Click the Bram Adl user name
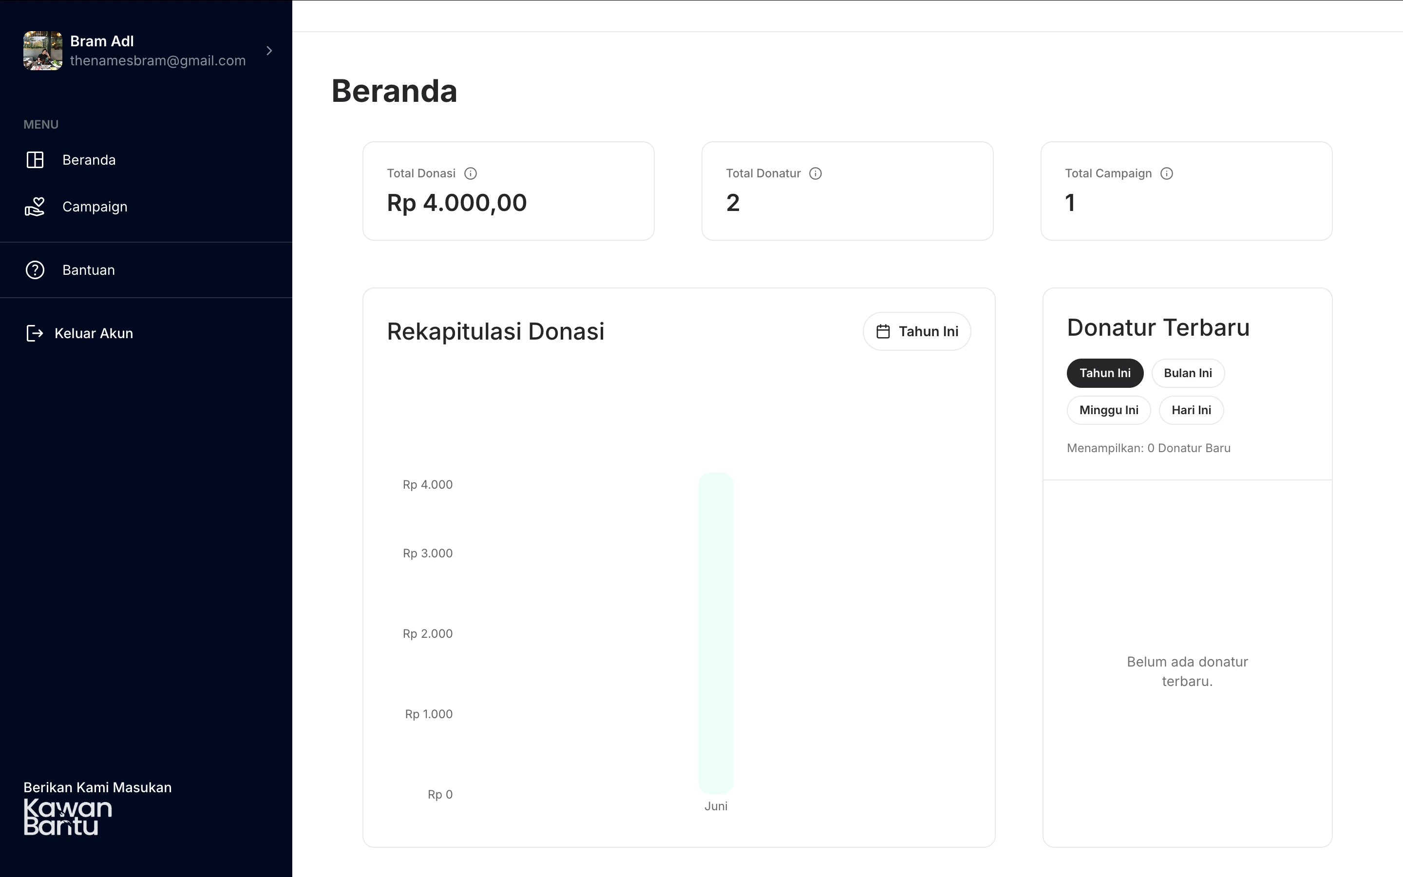Viewport: 1403px width, 877px height. [102, 41]
